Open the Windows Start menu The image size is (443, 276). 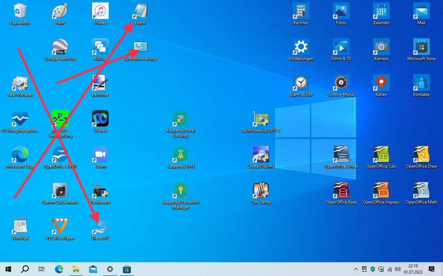point(8,269)
